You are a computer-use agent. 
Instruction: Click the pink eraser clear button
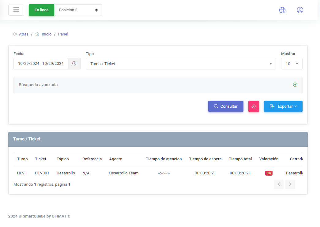click(x=254, y=106)
